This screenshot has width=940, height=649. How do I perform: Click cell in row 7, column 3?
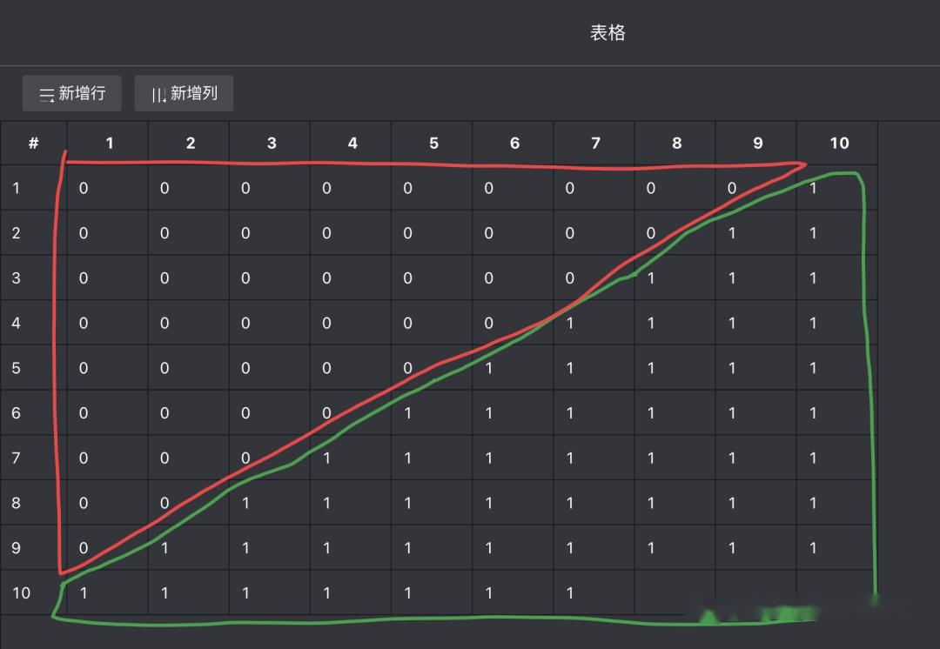pos(270,458)
